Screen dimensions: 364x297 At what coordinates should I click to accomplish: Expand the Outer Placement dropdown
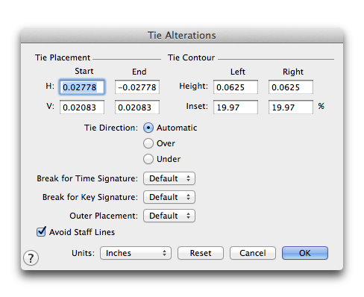tap(169, 216)
